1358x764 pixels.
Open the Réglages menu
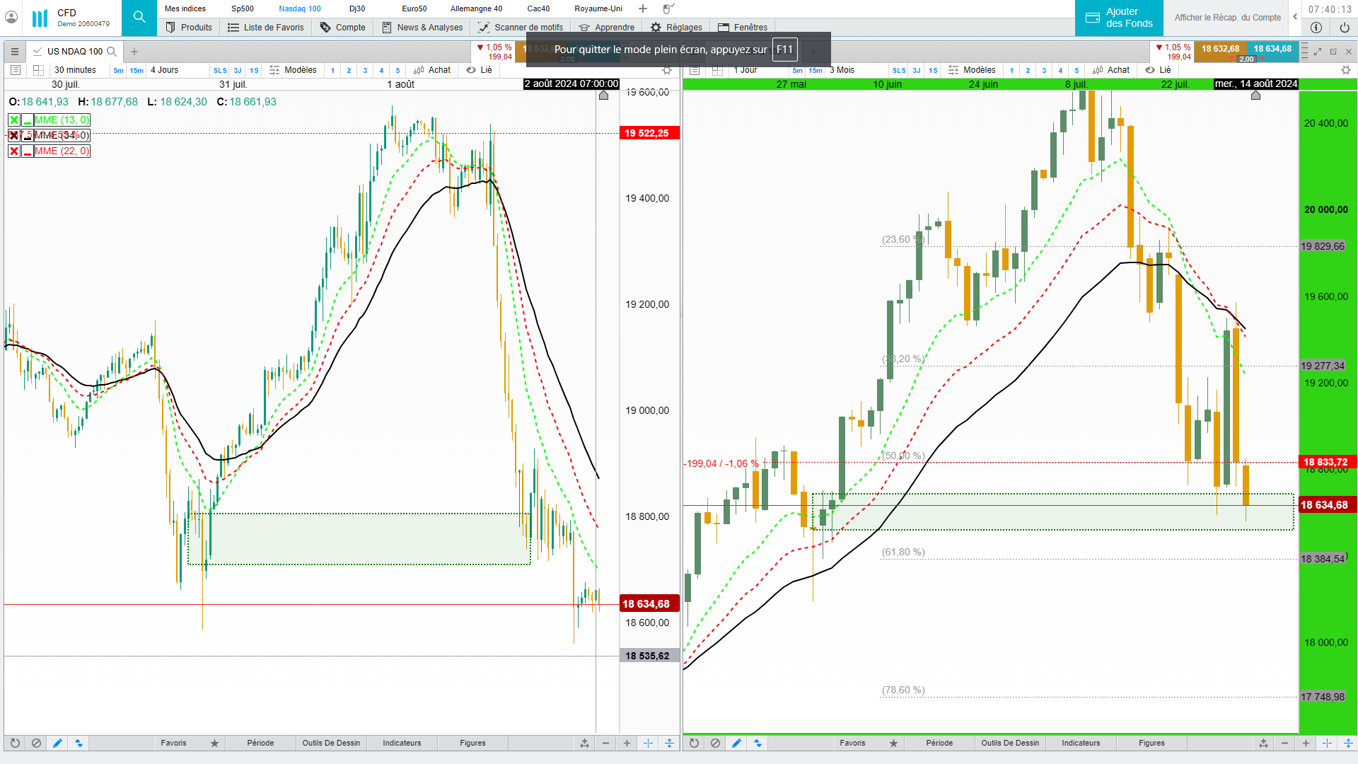pyautogui.click(x=676, y=28)
